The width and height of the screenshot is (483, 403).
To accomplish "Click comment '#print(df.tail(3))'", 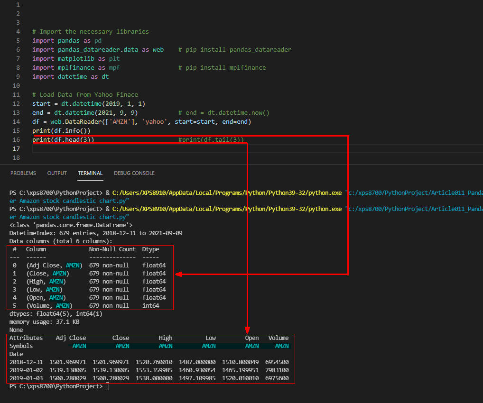I will point(211,140).
